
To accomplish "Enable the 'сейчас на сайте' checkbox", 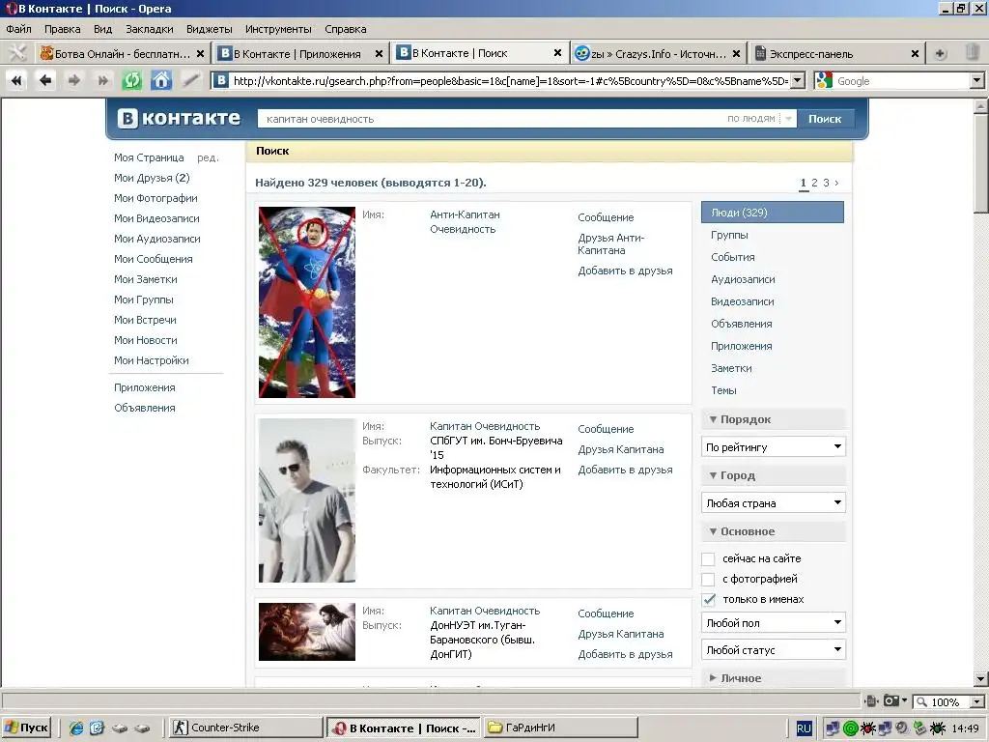I will [x=708, y=559].
